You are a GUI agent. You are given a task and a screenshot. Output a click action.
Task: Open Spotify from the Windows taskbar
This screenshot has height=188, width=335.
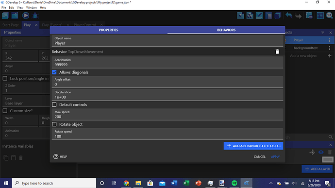[x=234, y=183]
